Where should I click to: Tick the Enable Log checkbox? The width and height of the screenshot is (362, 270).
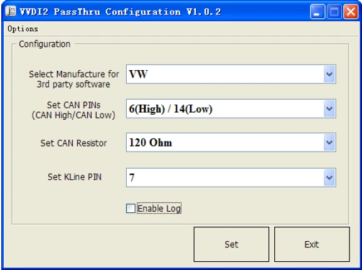pos(130,209)
